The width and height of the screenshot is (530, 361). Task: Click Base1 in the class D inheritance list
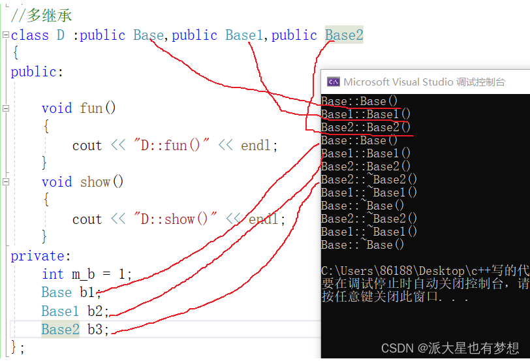244,35
